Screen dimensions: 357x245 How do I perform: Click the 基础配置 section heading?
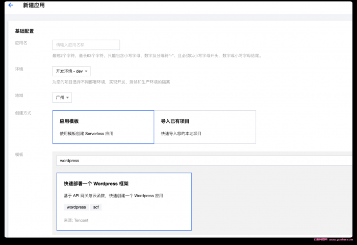(24, 32)
